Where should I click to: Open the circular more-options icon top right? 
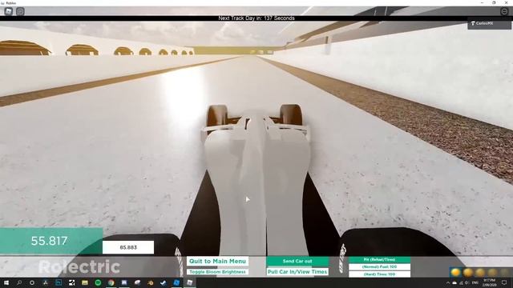coord(504,11)
